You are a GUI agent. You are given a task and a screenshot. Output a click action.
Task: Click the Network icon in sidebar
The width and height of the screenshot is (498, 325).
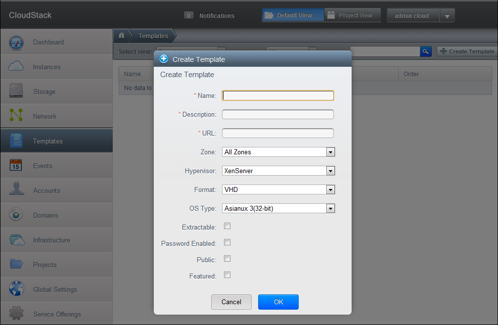click(x=16, y=116)
